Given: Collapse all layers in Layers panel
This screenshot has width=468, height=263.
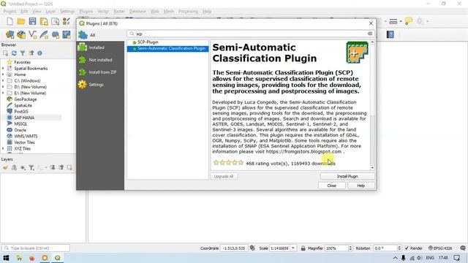Looking at the screenshot, I should (61, 167).
